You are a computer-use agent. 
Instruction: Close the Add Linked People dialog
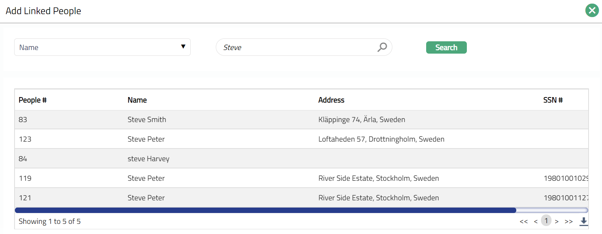[x=592, y=11]
